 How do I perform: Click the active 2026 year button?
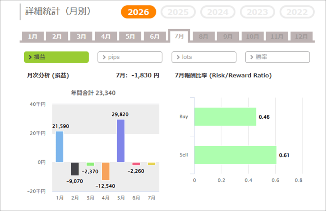coord(138,12)
